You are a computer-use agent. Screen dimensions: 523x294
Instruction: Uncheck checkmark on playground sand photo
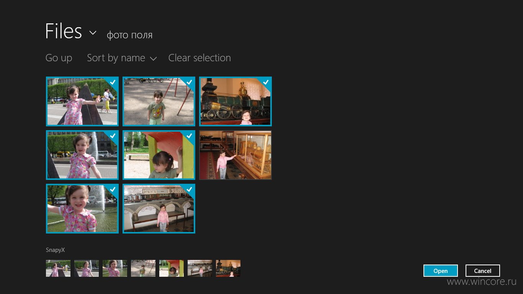pyautogui.click(x=189, y=82)
